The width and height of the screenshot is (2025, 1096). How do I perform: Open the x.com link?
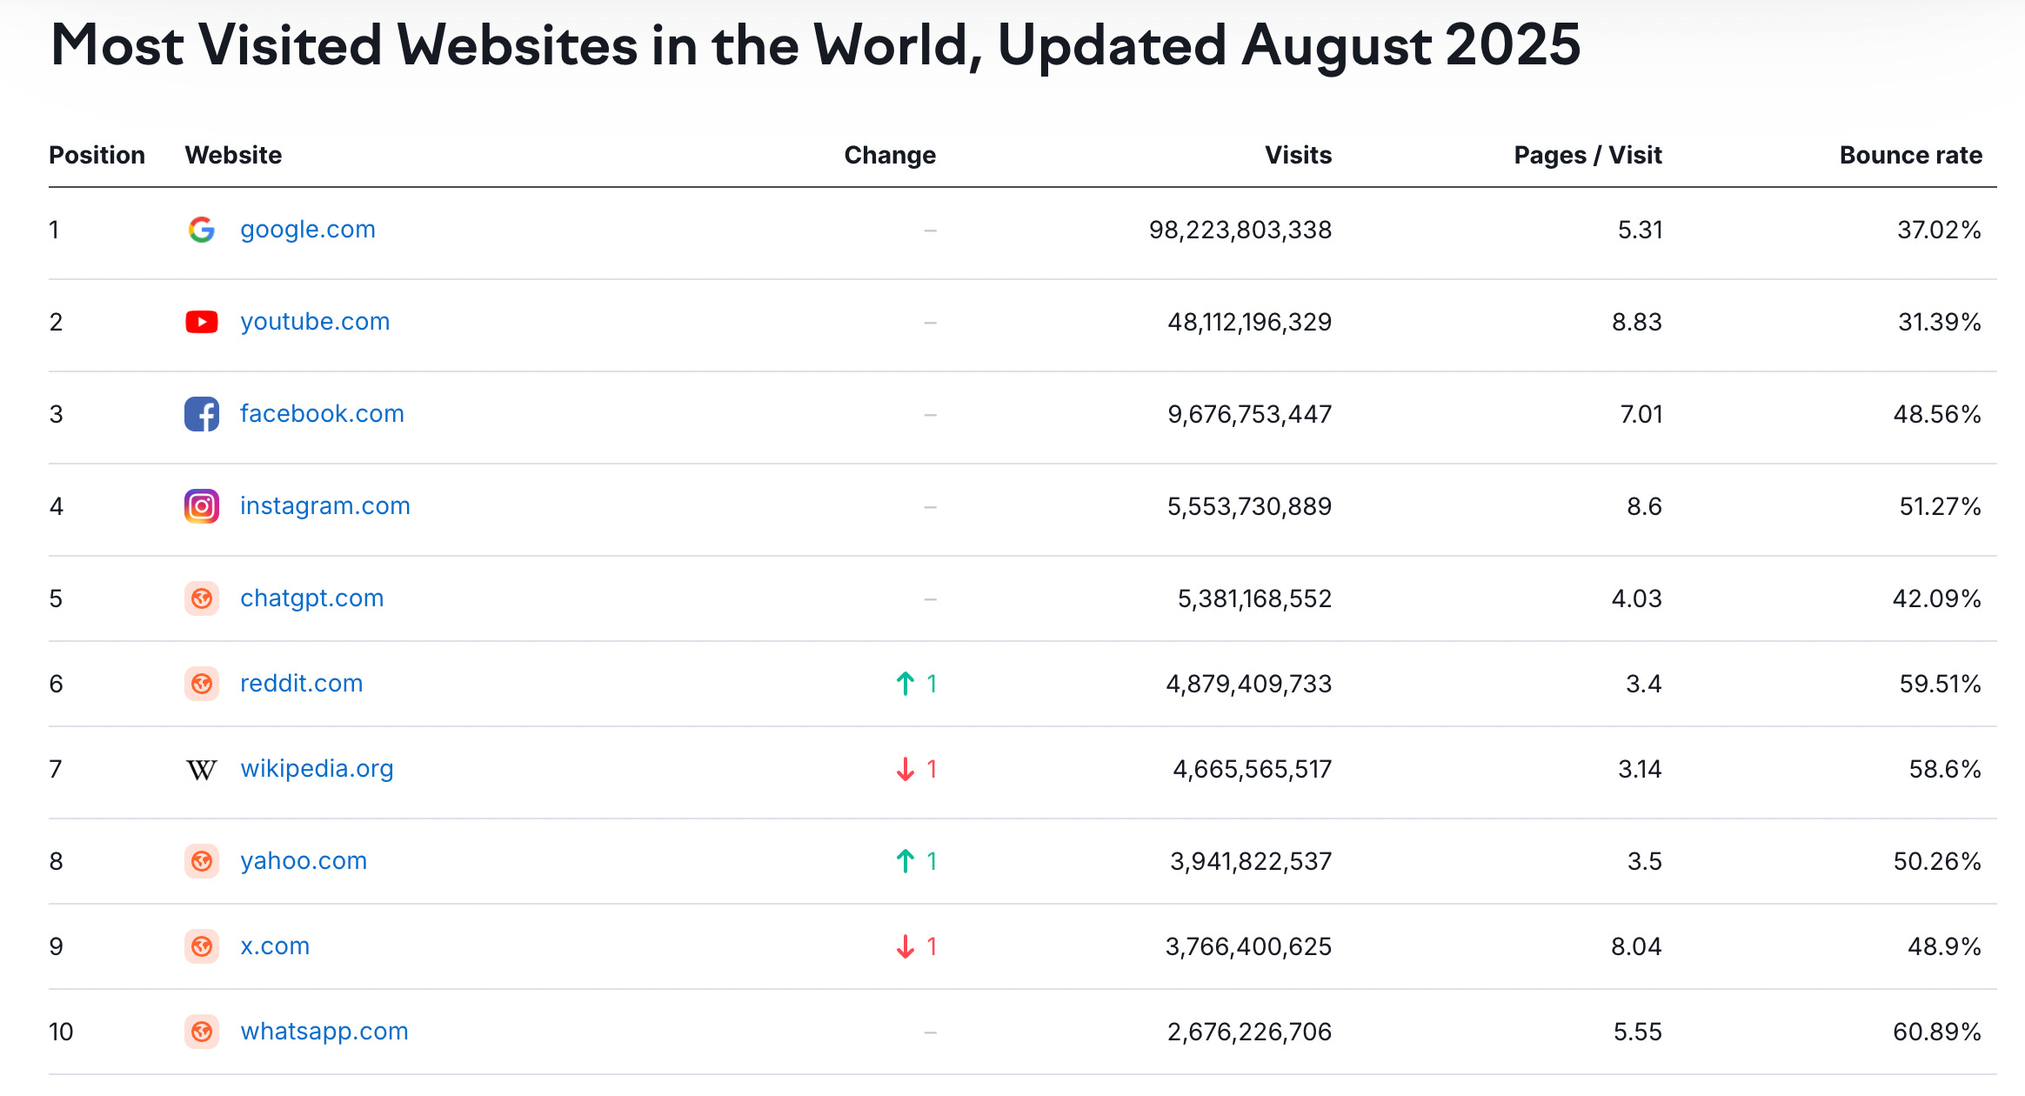coord(275,946)
